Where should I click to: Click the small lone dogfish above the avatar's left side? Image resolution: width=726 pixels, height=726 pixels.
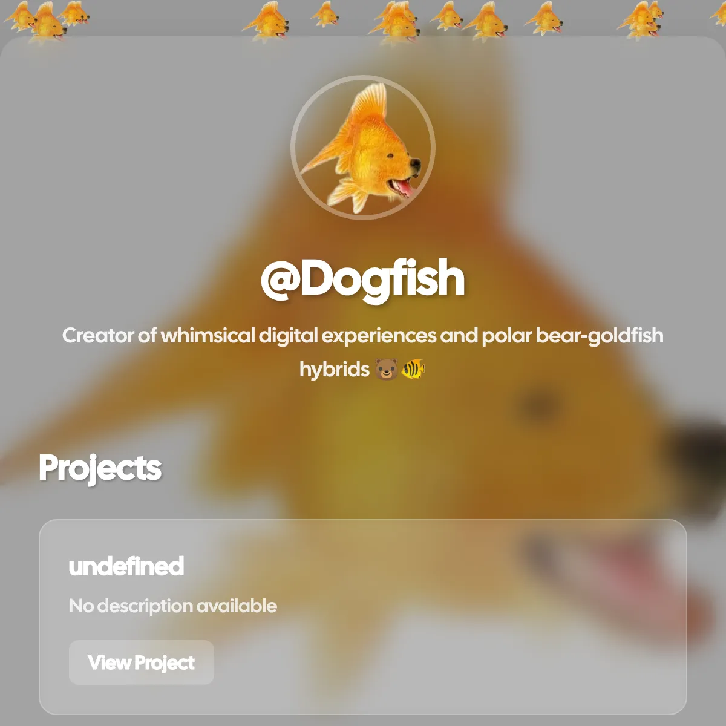click(326, 14)
